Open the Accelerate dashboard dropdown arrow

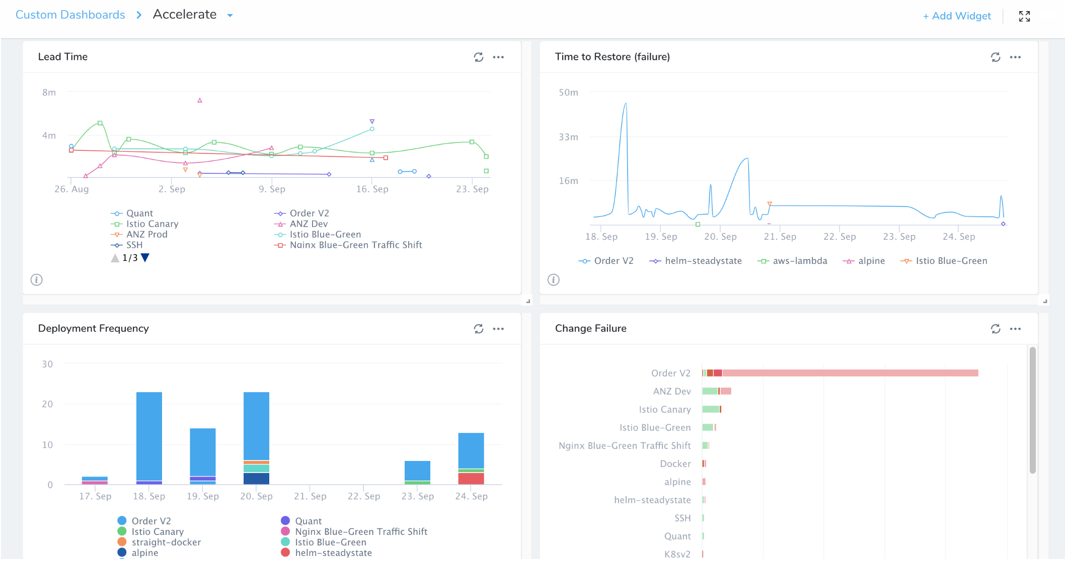230,16
